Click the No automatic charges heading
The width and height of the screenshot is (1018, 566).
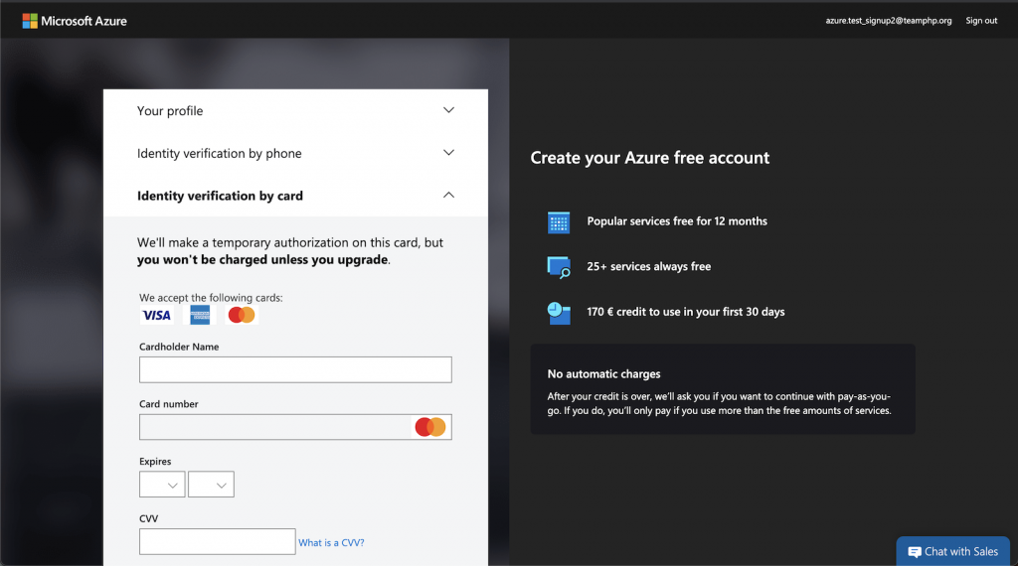pyautogui.click(x=603, y=374)
